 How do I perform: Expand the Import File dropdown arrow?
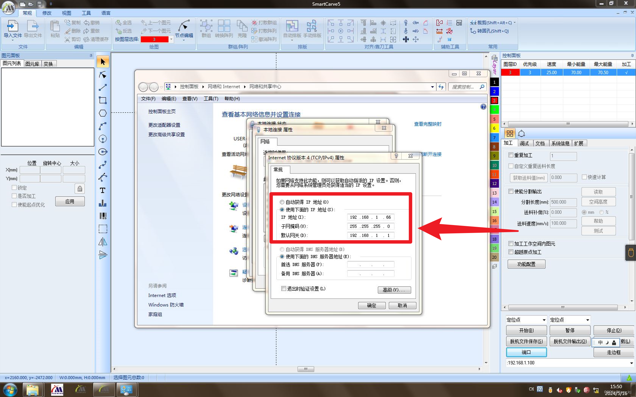pos(13,40)
